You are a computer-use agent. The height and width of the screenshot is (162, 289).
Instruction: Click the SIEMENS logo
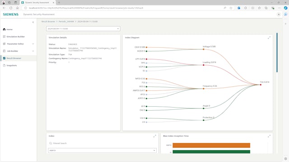[x=11, y=14]
